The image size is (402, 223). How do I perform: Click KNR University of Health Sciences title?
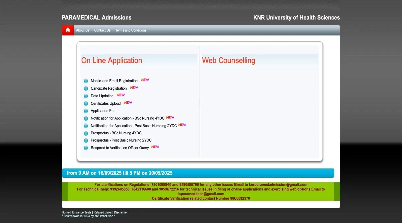click(x=296, y=18)
